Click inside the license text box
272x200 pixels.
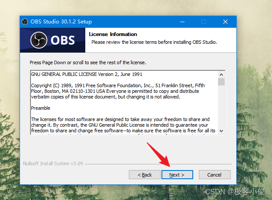coord(124,102)
